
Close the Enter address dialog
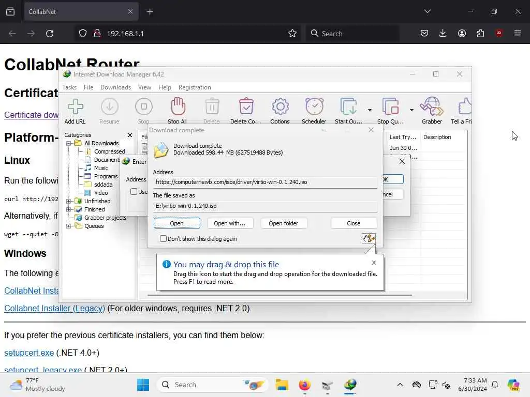coord(402,161)
